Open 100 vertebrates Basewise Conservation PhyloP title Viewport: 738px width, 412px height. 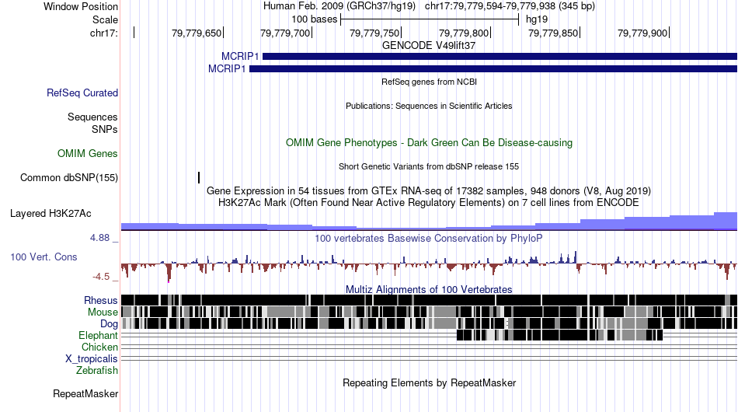[x=428, y=238]
